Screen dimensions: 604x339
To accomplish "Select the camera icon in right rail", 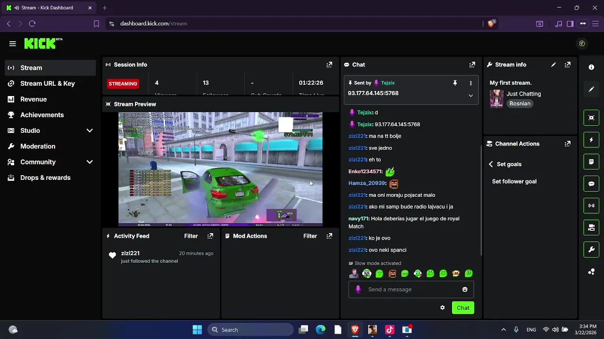I will [591, 227].
